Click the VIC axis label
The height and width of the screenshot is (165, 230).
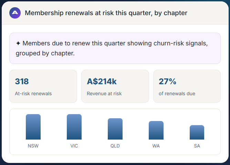(x=74, y=146)
